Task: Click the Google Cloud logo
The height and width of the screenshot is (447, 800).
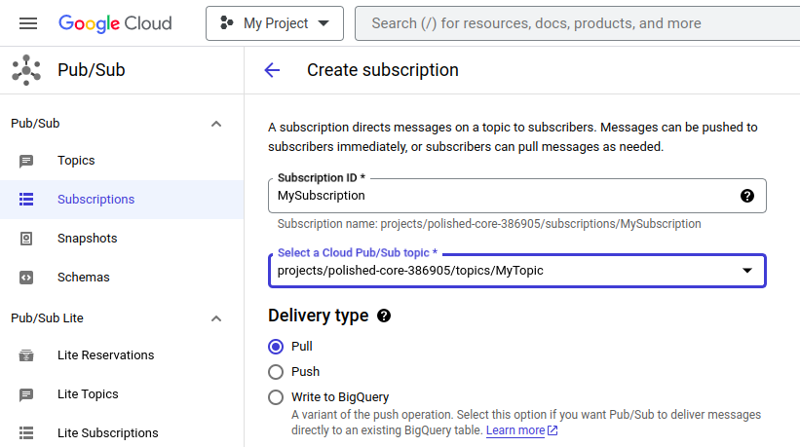Action: point(115,23)
